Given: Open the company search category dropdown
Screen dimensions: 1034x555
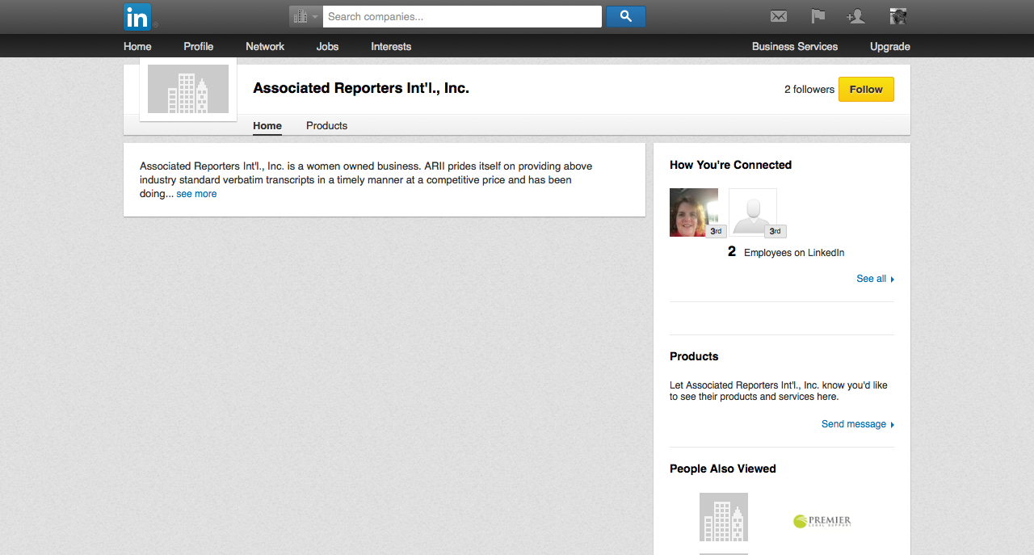Looking at the screenshot, I should click(306, 16).
